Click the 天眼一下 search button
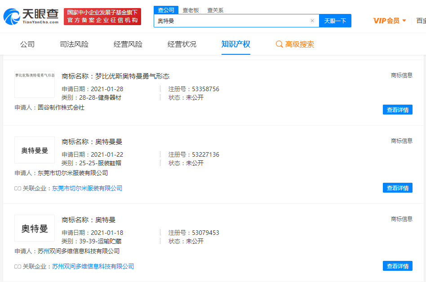This screenshot has width=426, height=282. (x=335, y=21)
